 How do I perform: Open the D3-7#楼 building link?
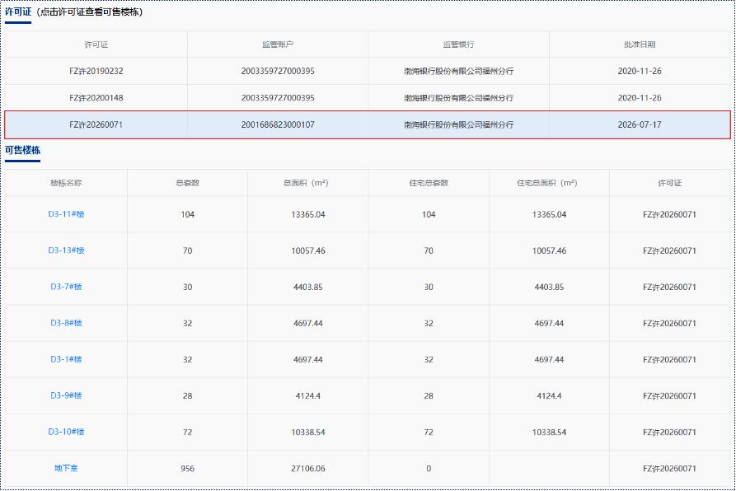[x=66, y=287]
